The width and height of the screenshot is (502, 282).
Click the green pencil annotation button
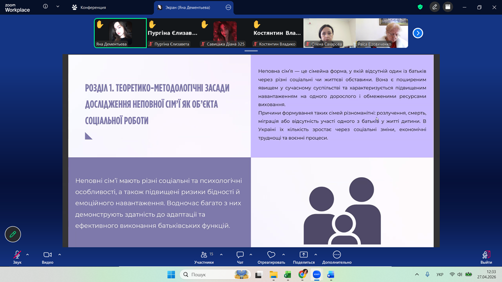tap(13, 234)
